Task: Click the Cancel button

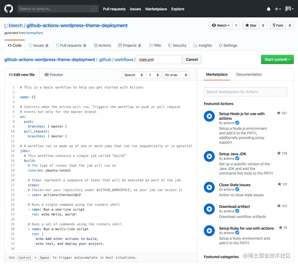Action: pyautogui.click(x=192, y=59)
